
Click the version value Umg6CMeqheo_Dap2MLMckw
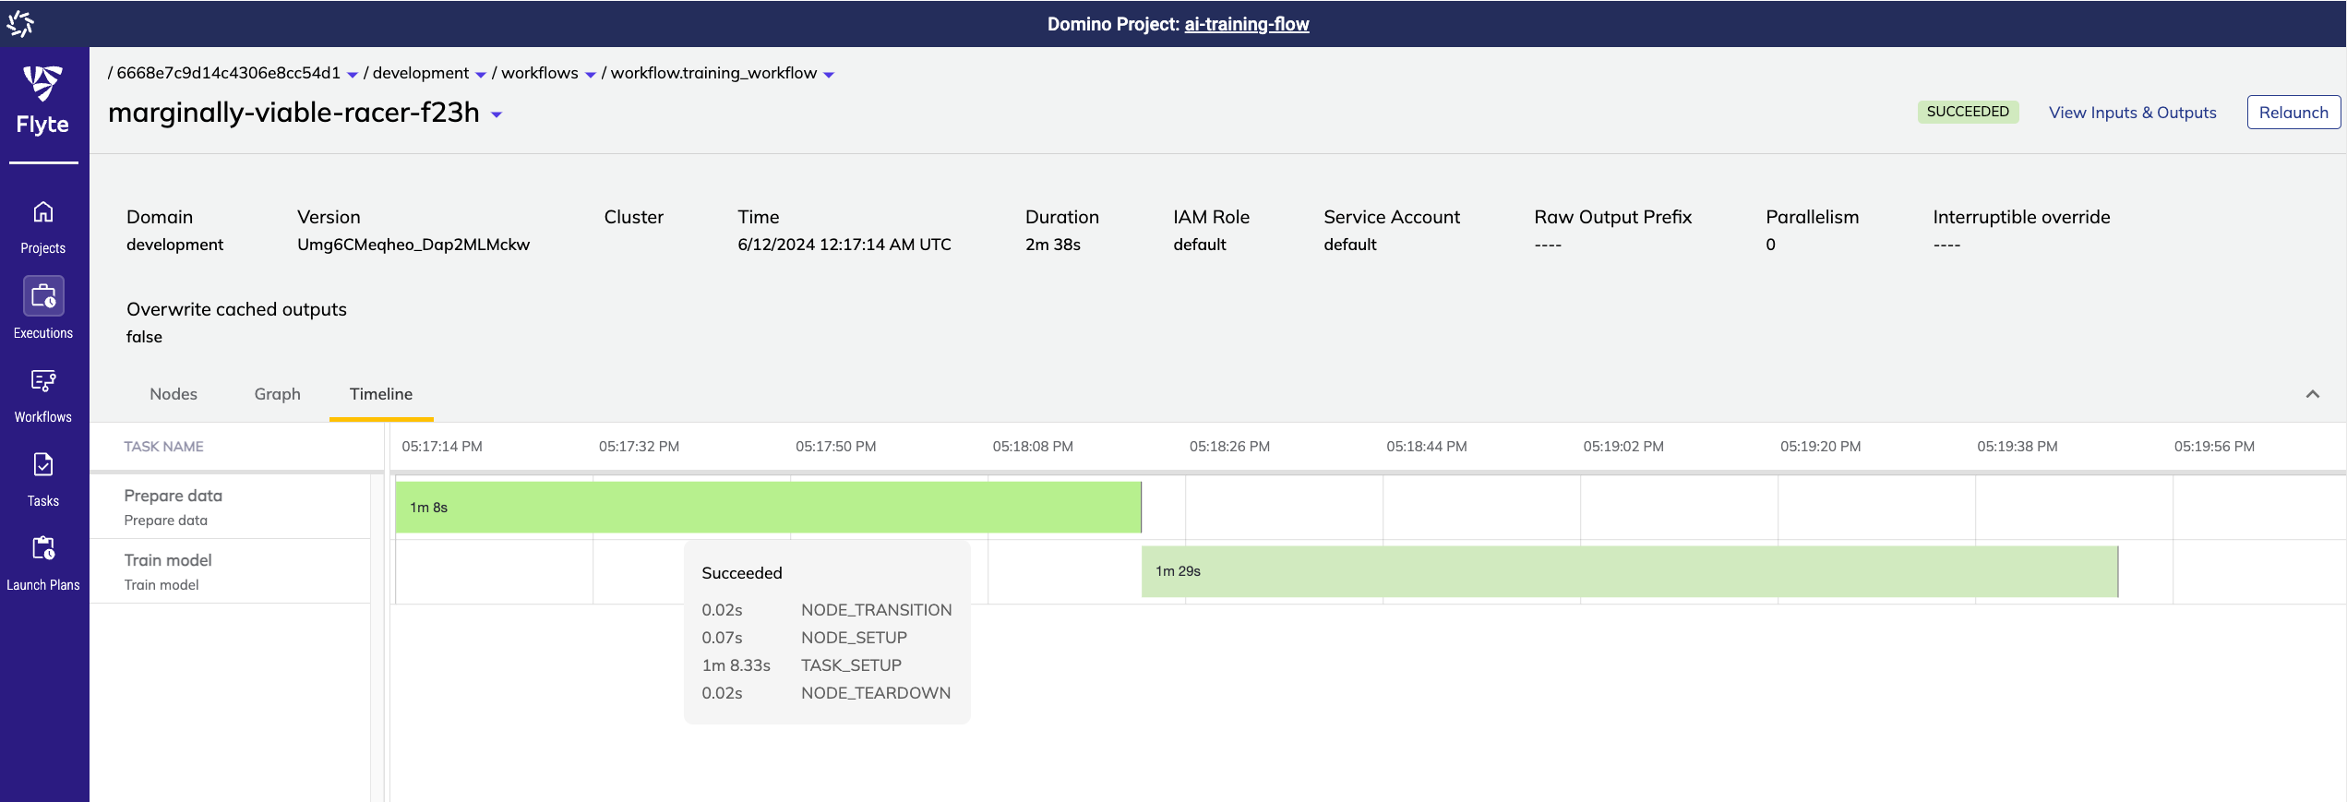click(x=413, y=245)
